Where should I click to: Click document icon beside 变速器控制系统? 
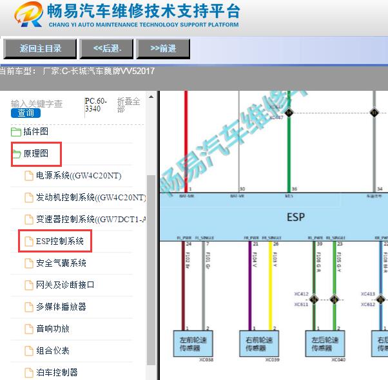[29, 220]
